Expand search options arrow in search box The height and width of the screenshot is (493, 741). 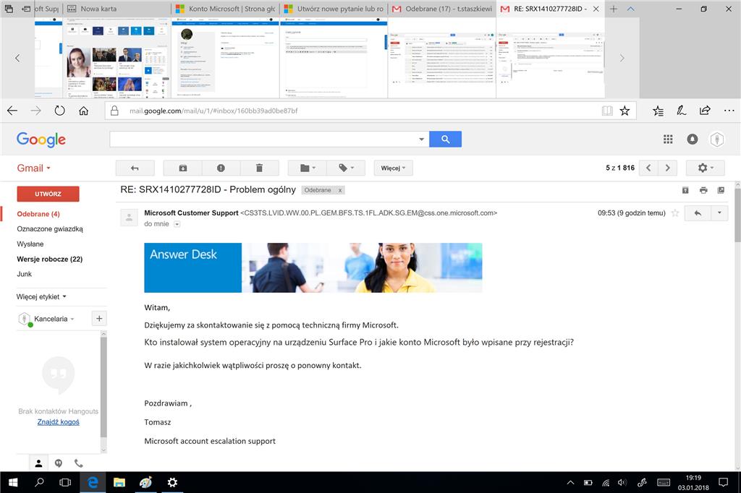421,140
